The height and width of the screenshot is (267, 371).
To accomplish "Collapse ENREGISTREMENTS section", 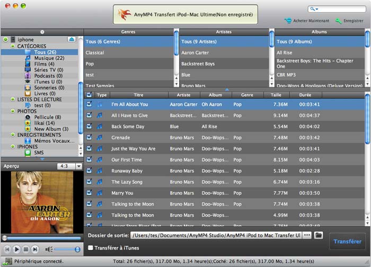I will [13, 135].
